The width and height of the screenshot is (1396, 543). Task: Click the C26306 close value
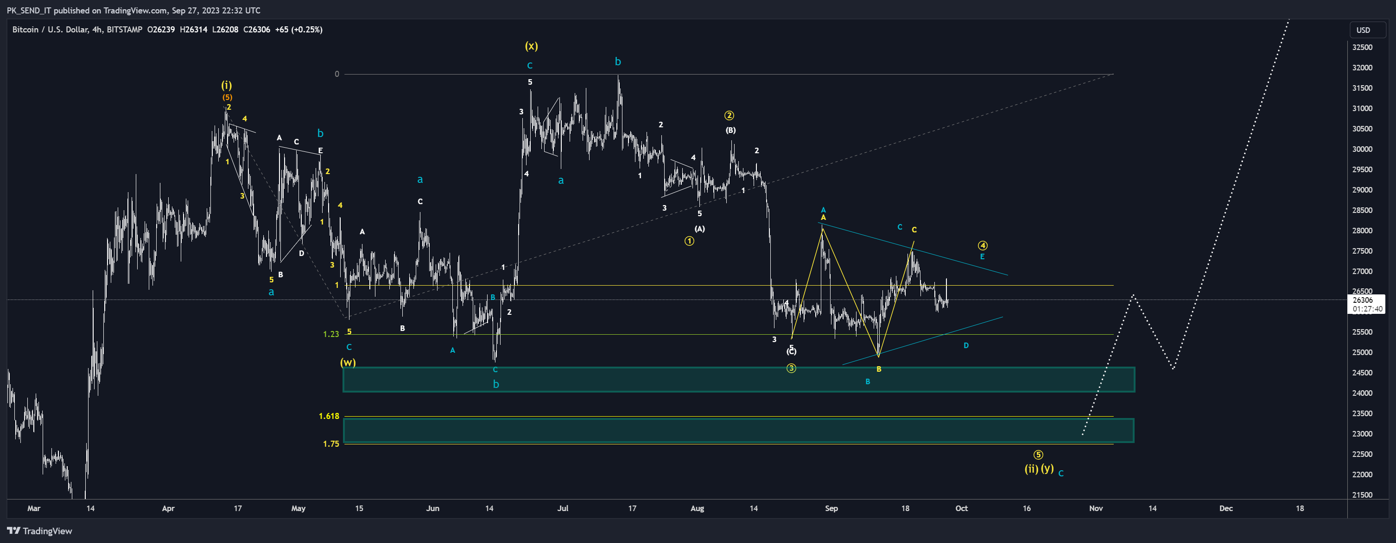(256, 29)
